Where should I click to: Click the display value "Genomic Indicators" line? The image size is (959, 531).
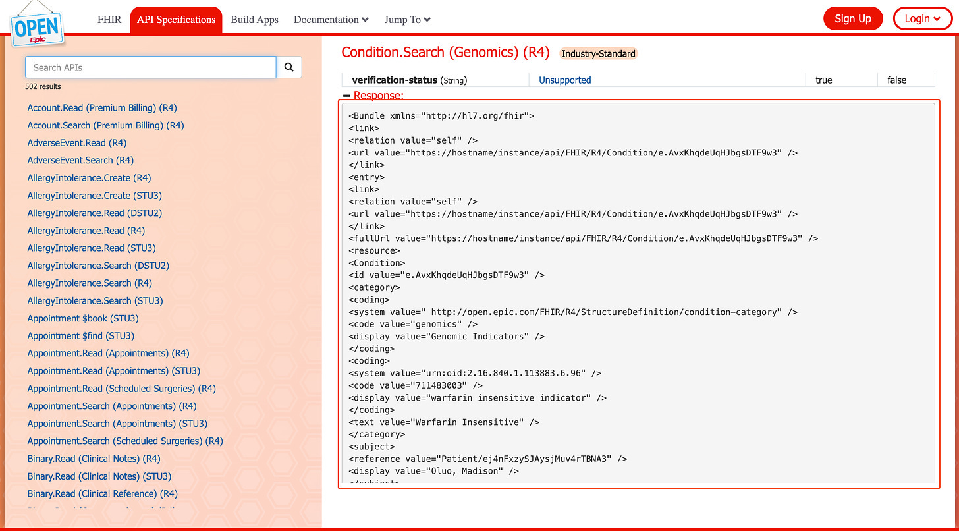(447, 337)
